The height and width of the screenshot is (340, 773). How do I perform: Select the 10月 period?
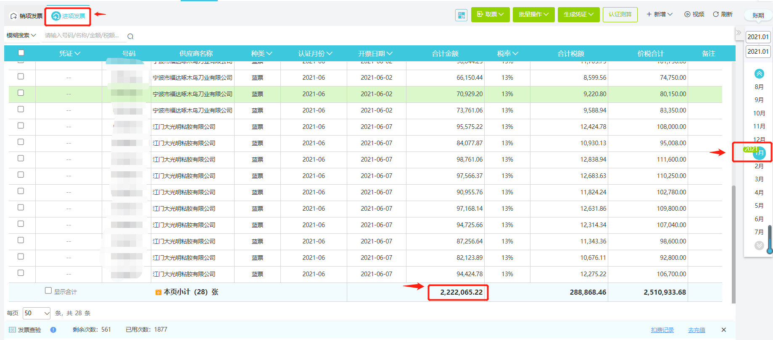759,113
